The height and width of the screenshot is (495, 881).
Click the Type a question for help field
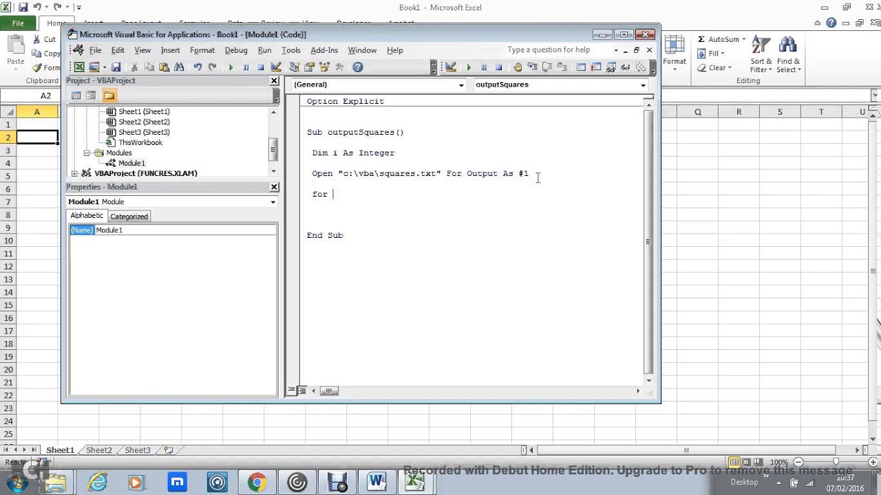pyautogui.click(x=558, y=49)
